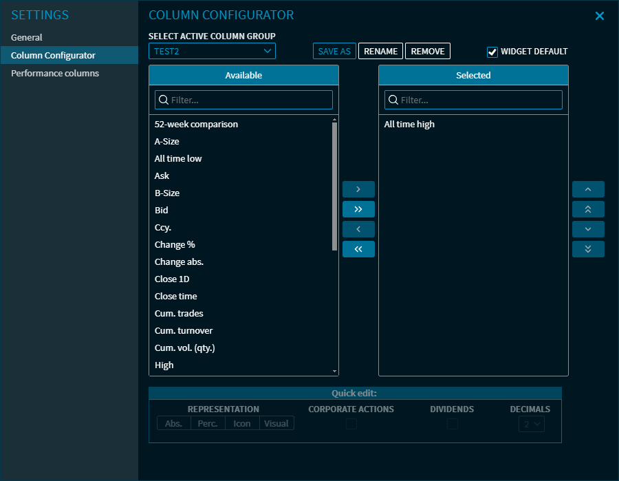The width and height of the screenshot is (619, 481).
Task: Click the Save As button
Action: pyautogui.click(x=334, y=51)
